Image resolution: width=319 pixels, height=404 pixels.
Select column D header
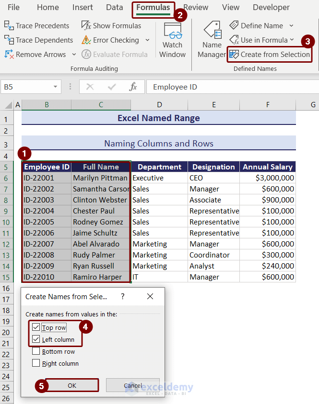[159, 105]
